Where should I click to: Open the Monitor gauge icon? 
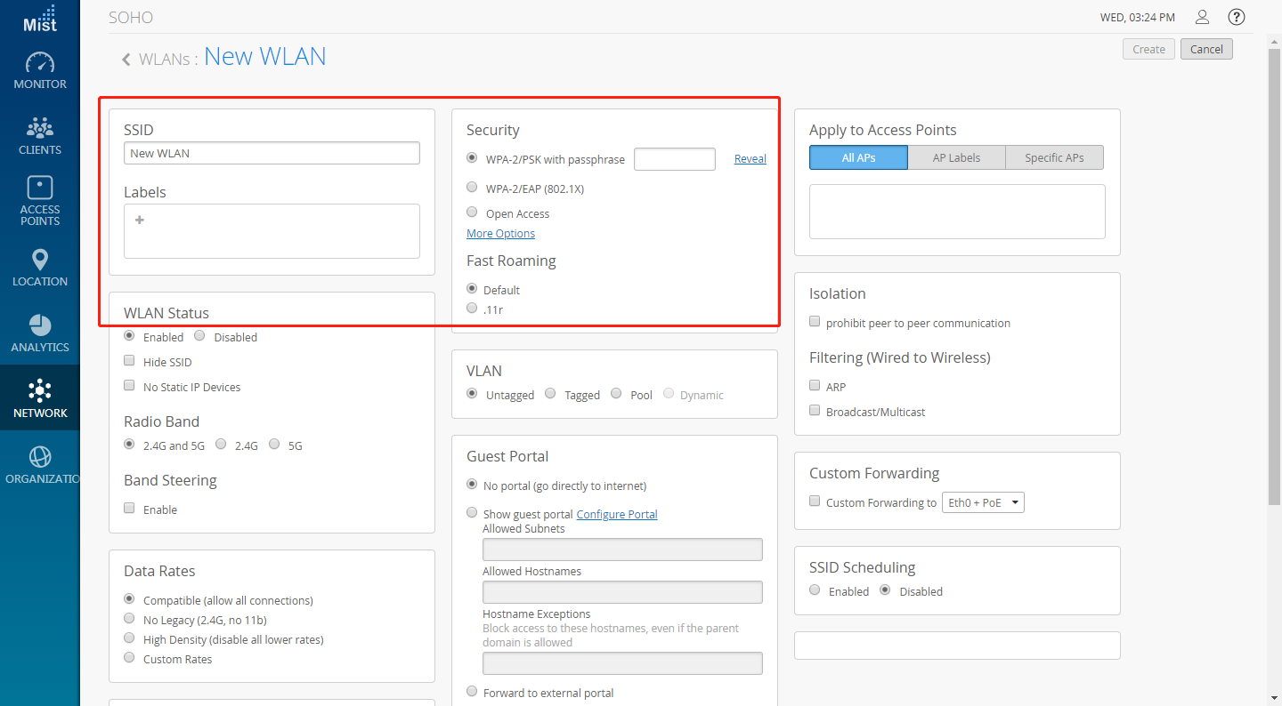click(x=40, y=63)
